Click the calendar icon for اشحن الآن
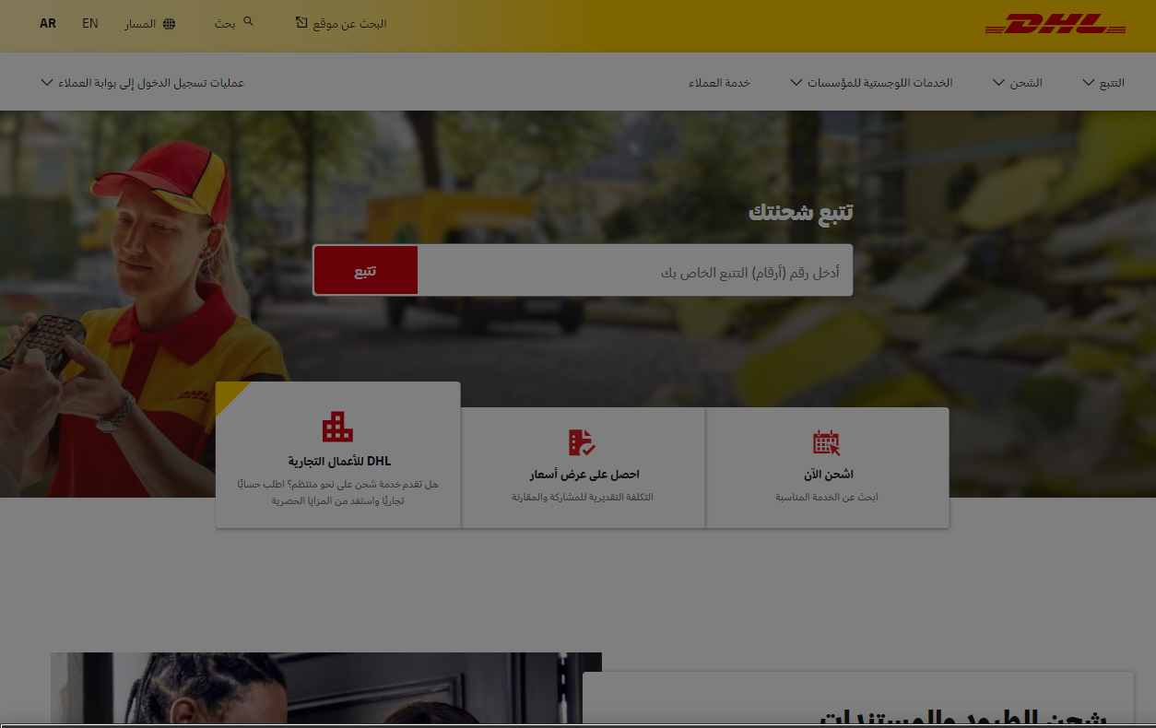The height and width of the screenshot is (728, 1156). pyautogui.click(x=826, y=442)
